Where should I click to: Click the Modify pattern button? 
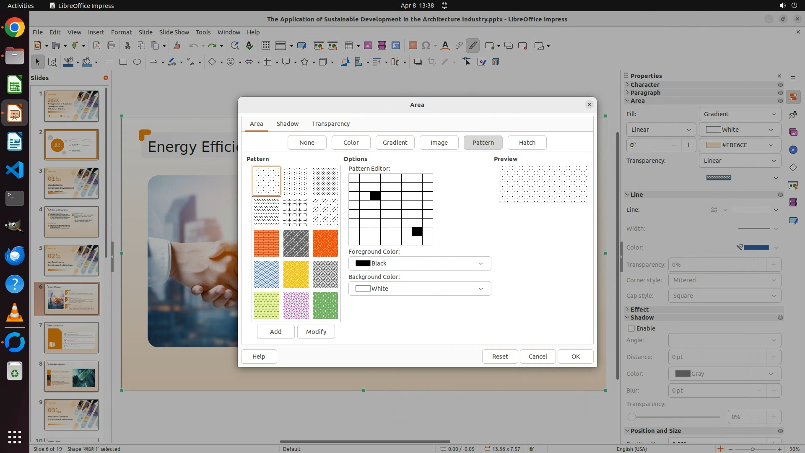(x=316, y=332)
